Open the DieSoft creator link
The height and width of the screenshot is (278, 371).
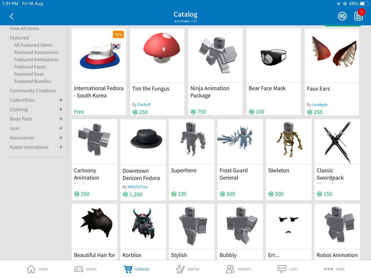tap(144, 105)
